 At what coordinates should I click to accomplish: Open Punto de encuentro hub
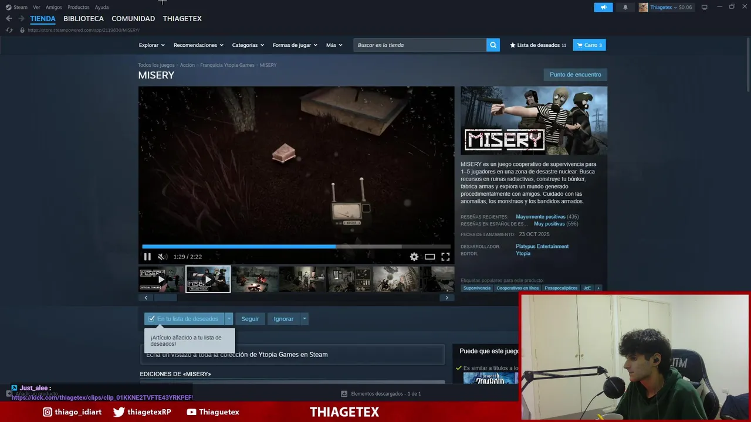coord(576,74)
